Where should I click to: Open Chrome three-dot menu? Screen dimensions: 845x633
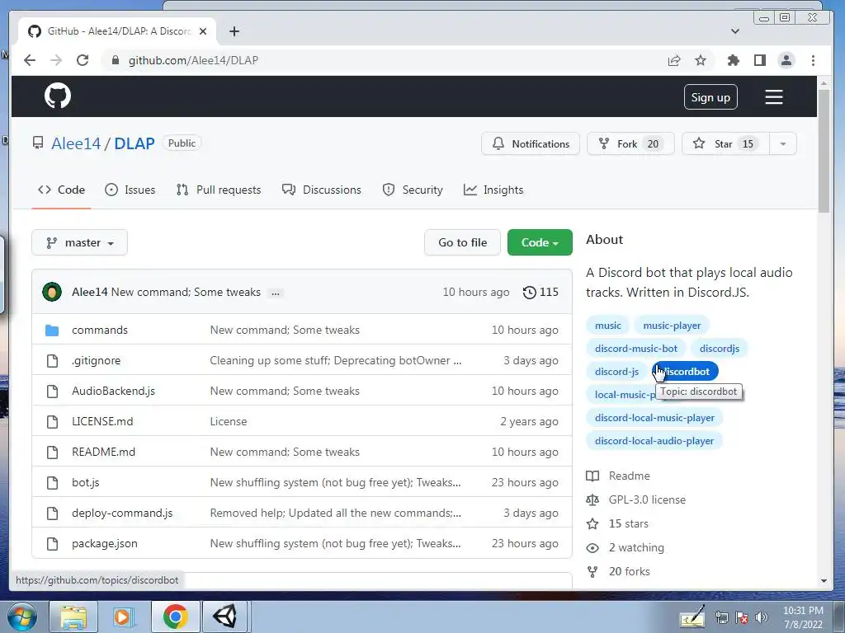point(813,60)
